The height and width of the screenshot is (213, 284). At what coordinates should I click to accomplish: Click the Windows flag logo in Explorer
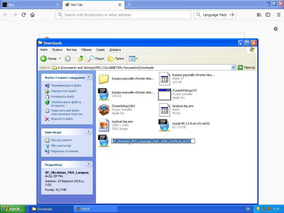point(252,50)
